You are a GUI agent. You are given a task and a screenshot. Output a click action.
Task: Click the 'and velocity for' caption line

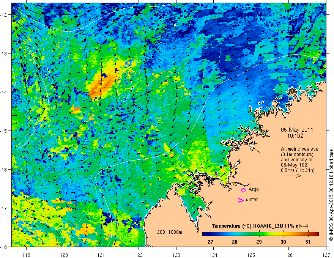[297, 160]
